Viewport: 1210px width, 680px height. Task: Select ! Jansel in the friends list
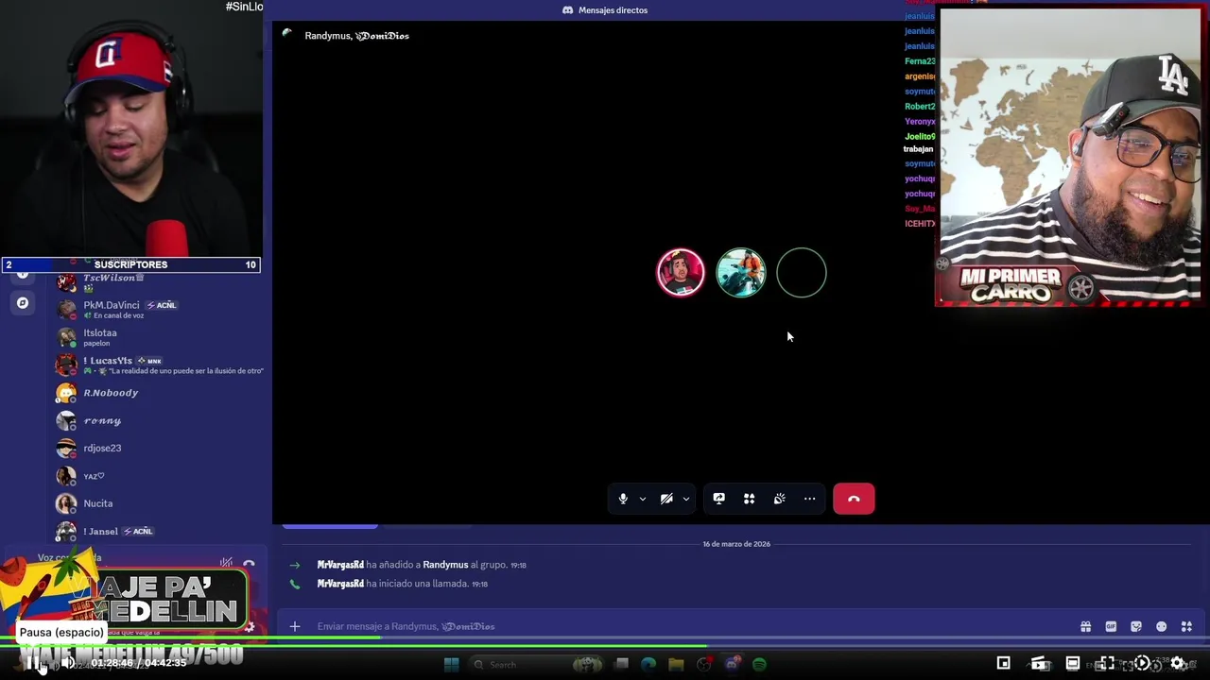pyautogui.click(x=156, y=531)
